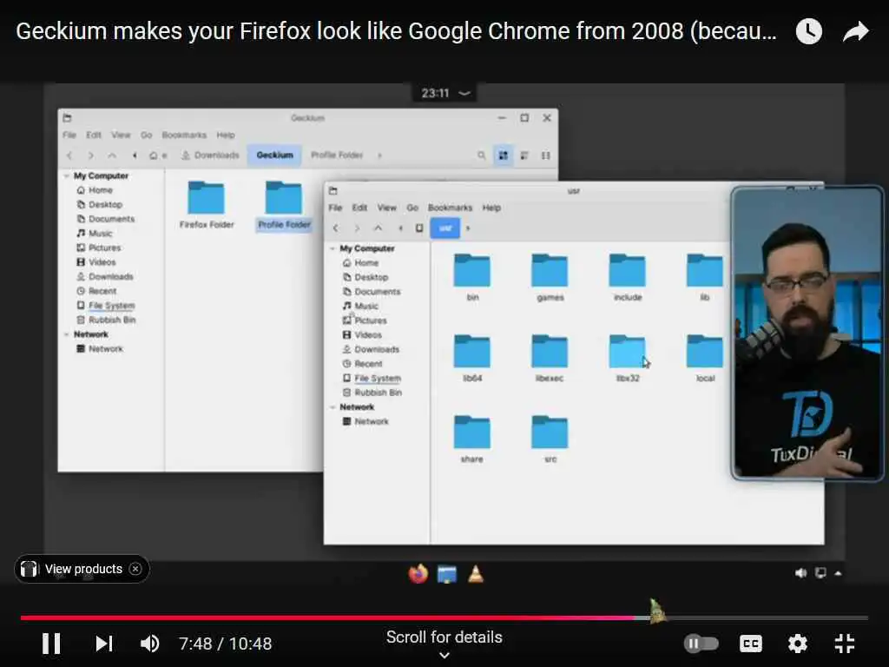
Task: Click the display icon in system tray
Action: tap(820, 573)
